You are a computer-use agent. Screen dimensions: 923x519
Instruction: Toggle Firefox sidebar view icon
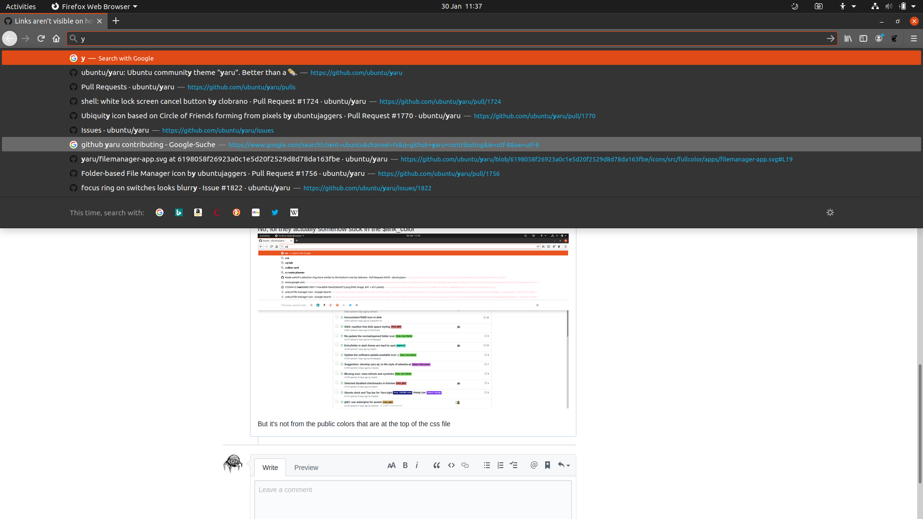[863, 38]
